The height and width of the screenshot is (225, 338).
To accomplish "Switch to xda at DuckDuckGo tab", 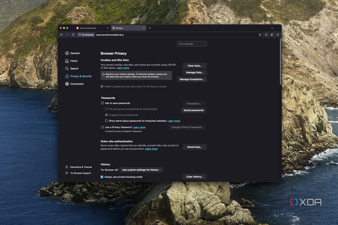I will 93,28.
